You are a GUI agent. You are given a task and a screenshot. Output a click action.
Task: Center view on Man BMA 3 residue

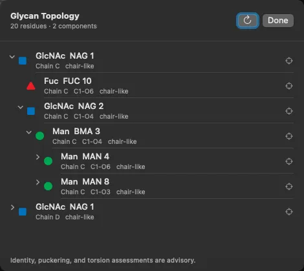tap(289, 136)
